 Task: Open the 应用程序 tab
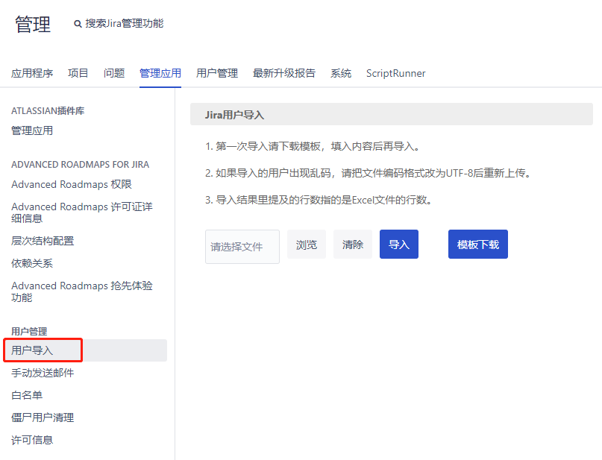(x=32, y=73)
